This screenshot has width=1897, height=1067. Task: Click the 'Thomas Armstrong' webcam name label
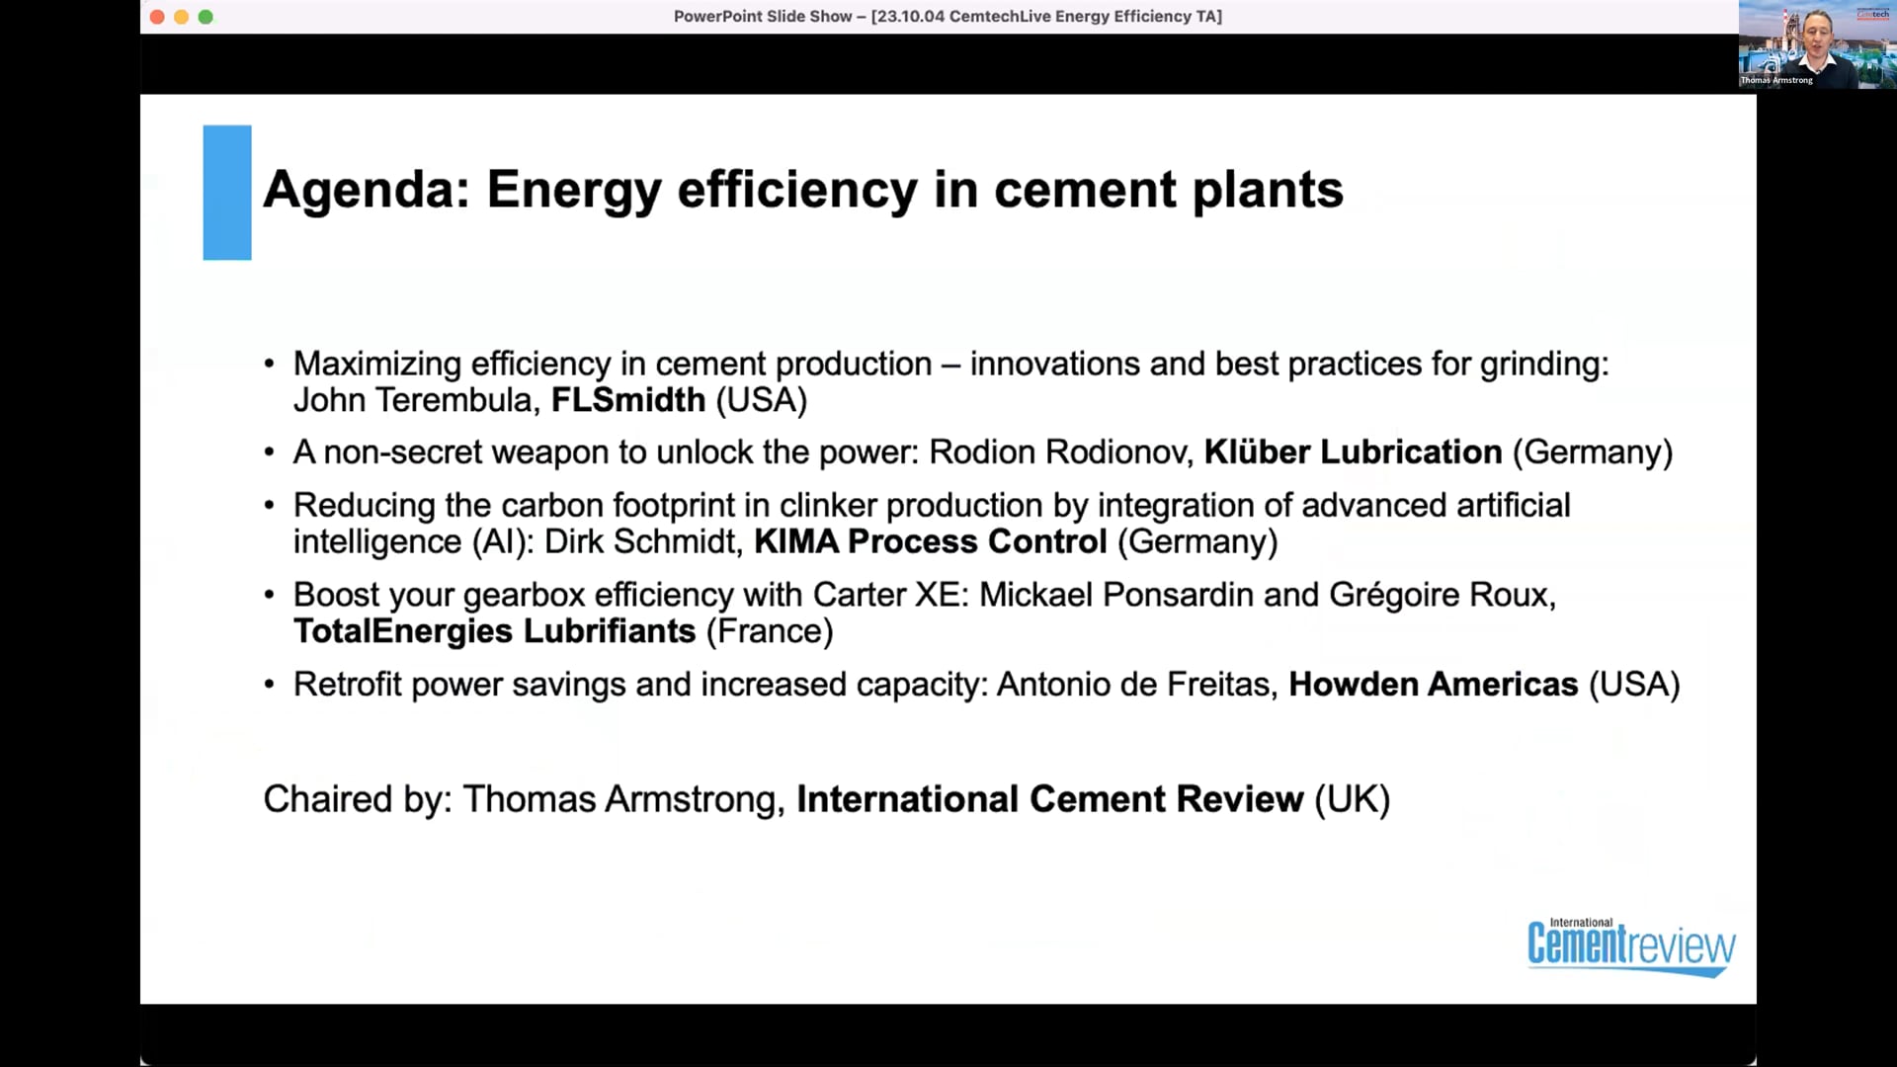(x=1776, y=80)
